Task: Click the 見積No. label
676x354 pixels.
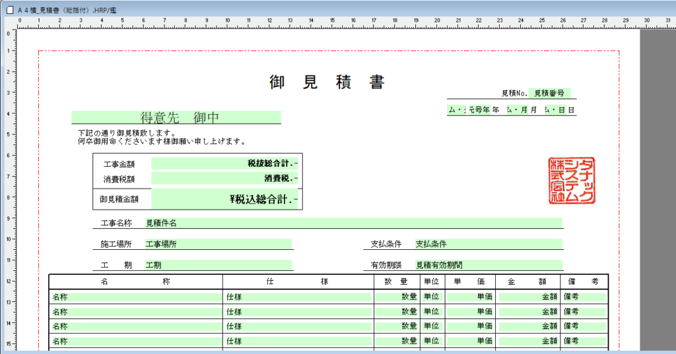Action: [x=514, y=93]
